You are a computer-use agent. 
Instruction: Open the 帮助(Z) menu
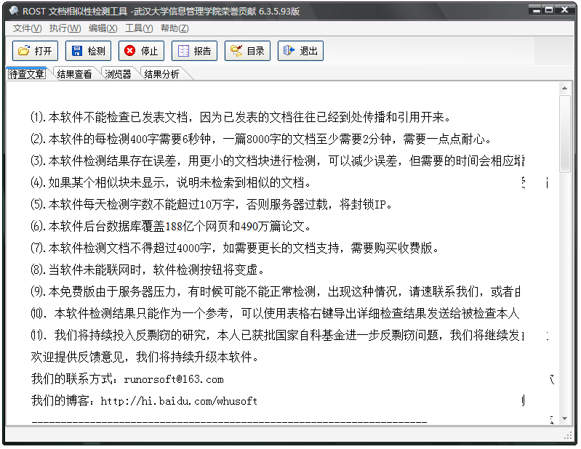[175, 28]
